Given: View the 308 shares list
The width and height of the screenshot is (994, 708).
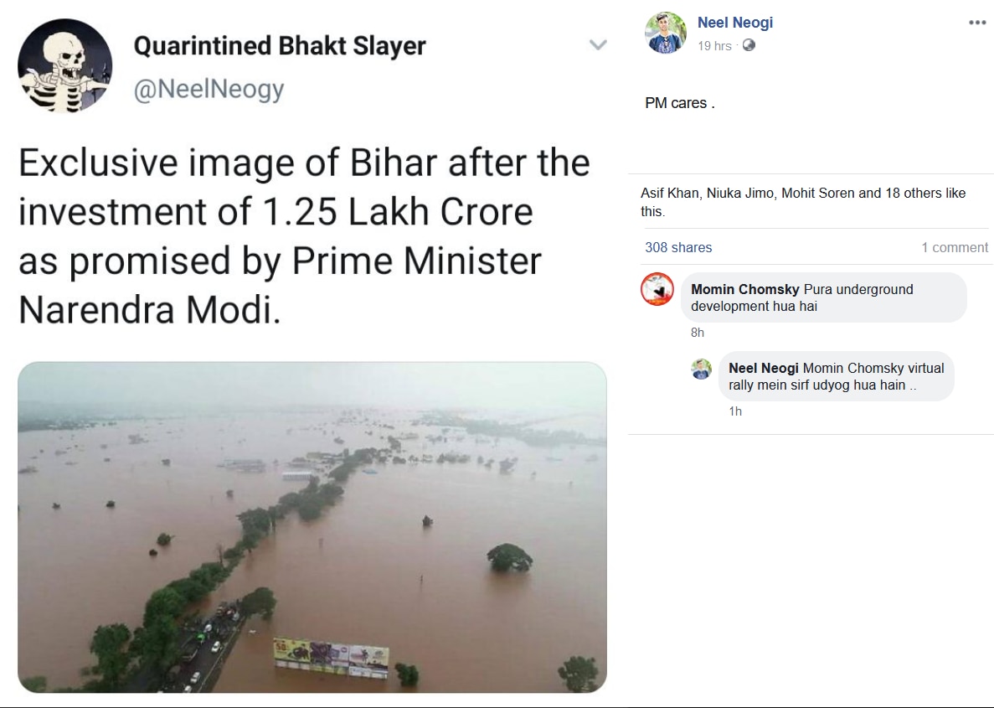Looking at the screenshot, I should (x=678, y=247).
